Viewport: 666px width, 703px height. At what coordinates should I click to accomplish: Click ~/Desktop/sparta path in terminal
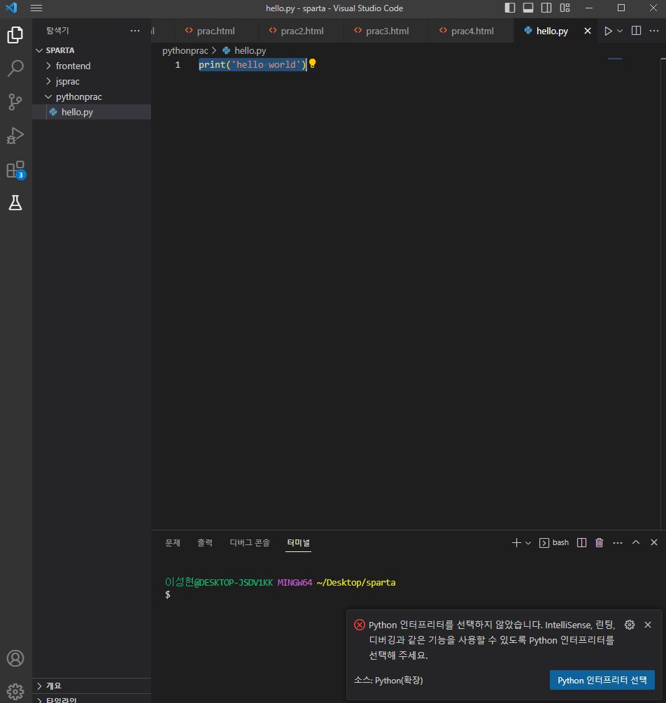point(356,582)
